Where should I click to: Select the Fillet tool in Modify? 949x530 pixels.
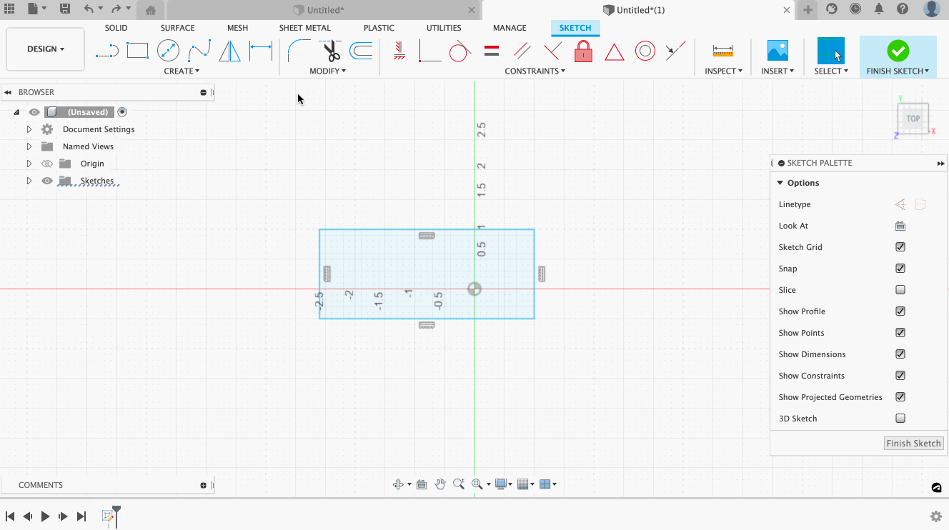coord(298,51)
